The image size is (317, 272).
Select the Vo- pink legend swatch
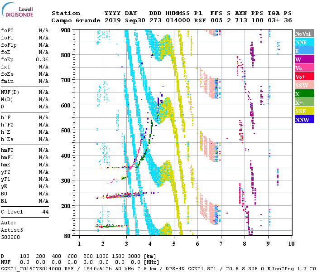pyautogui.click(x=304, y=68)
